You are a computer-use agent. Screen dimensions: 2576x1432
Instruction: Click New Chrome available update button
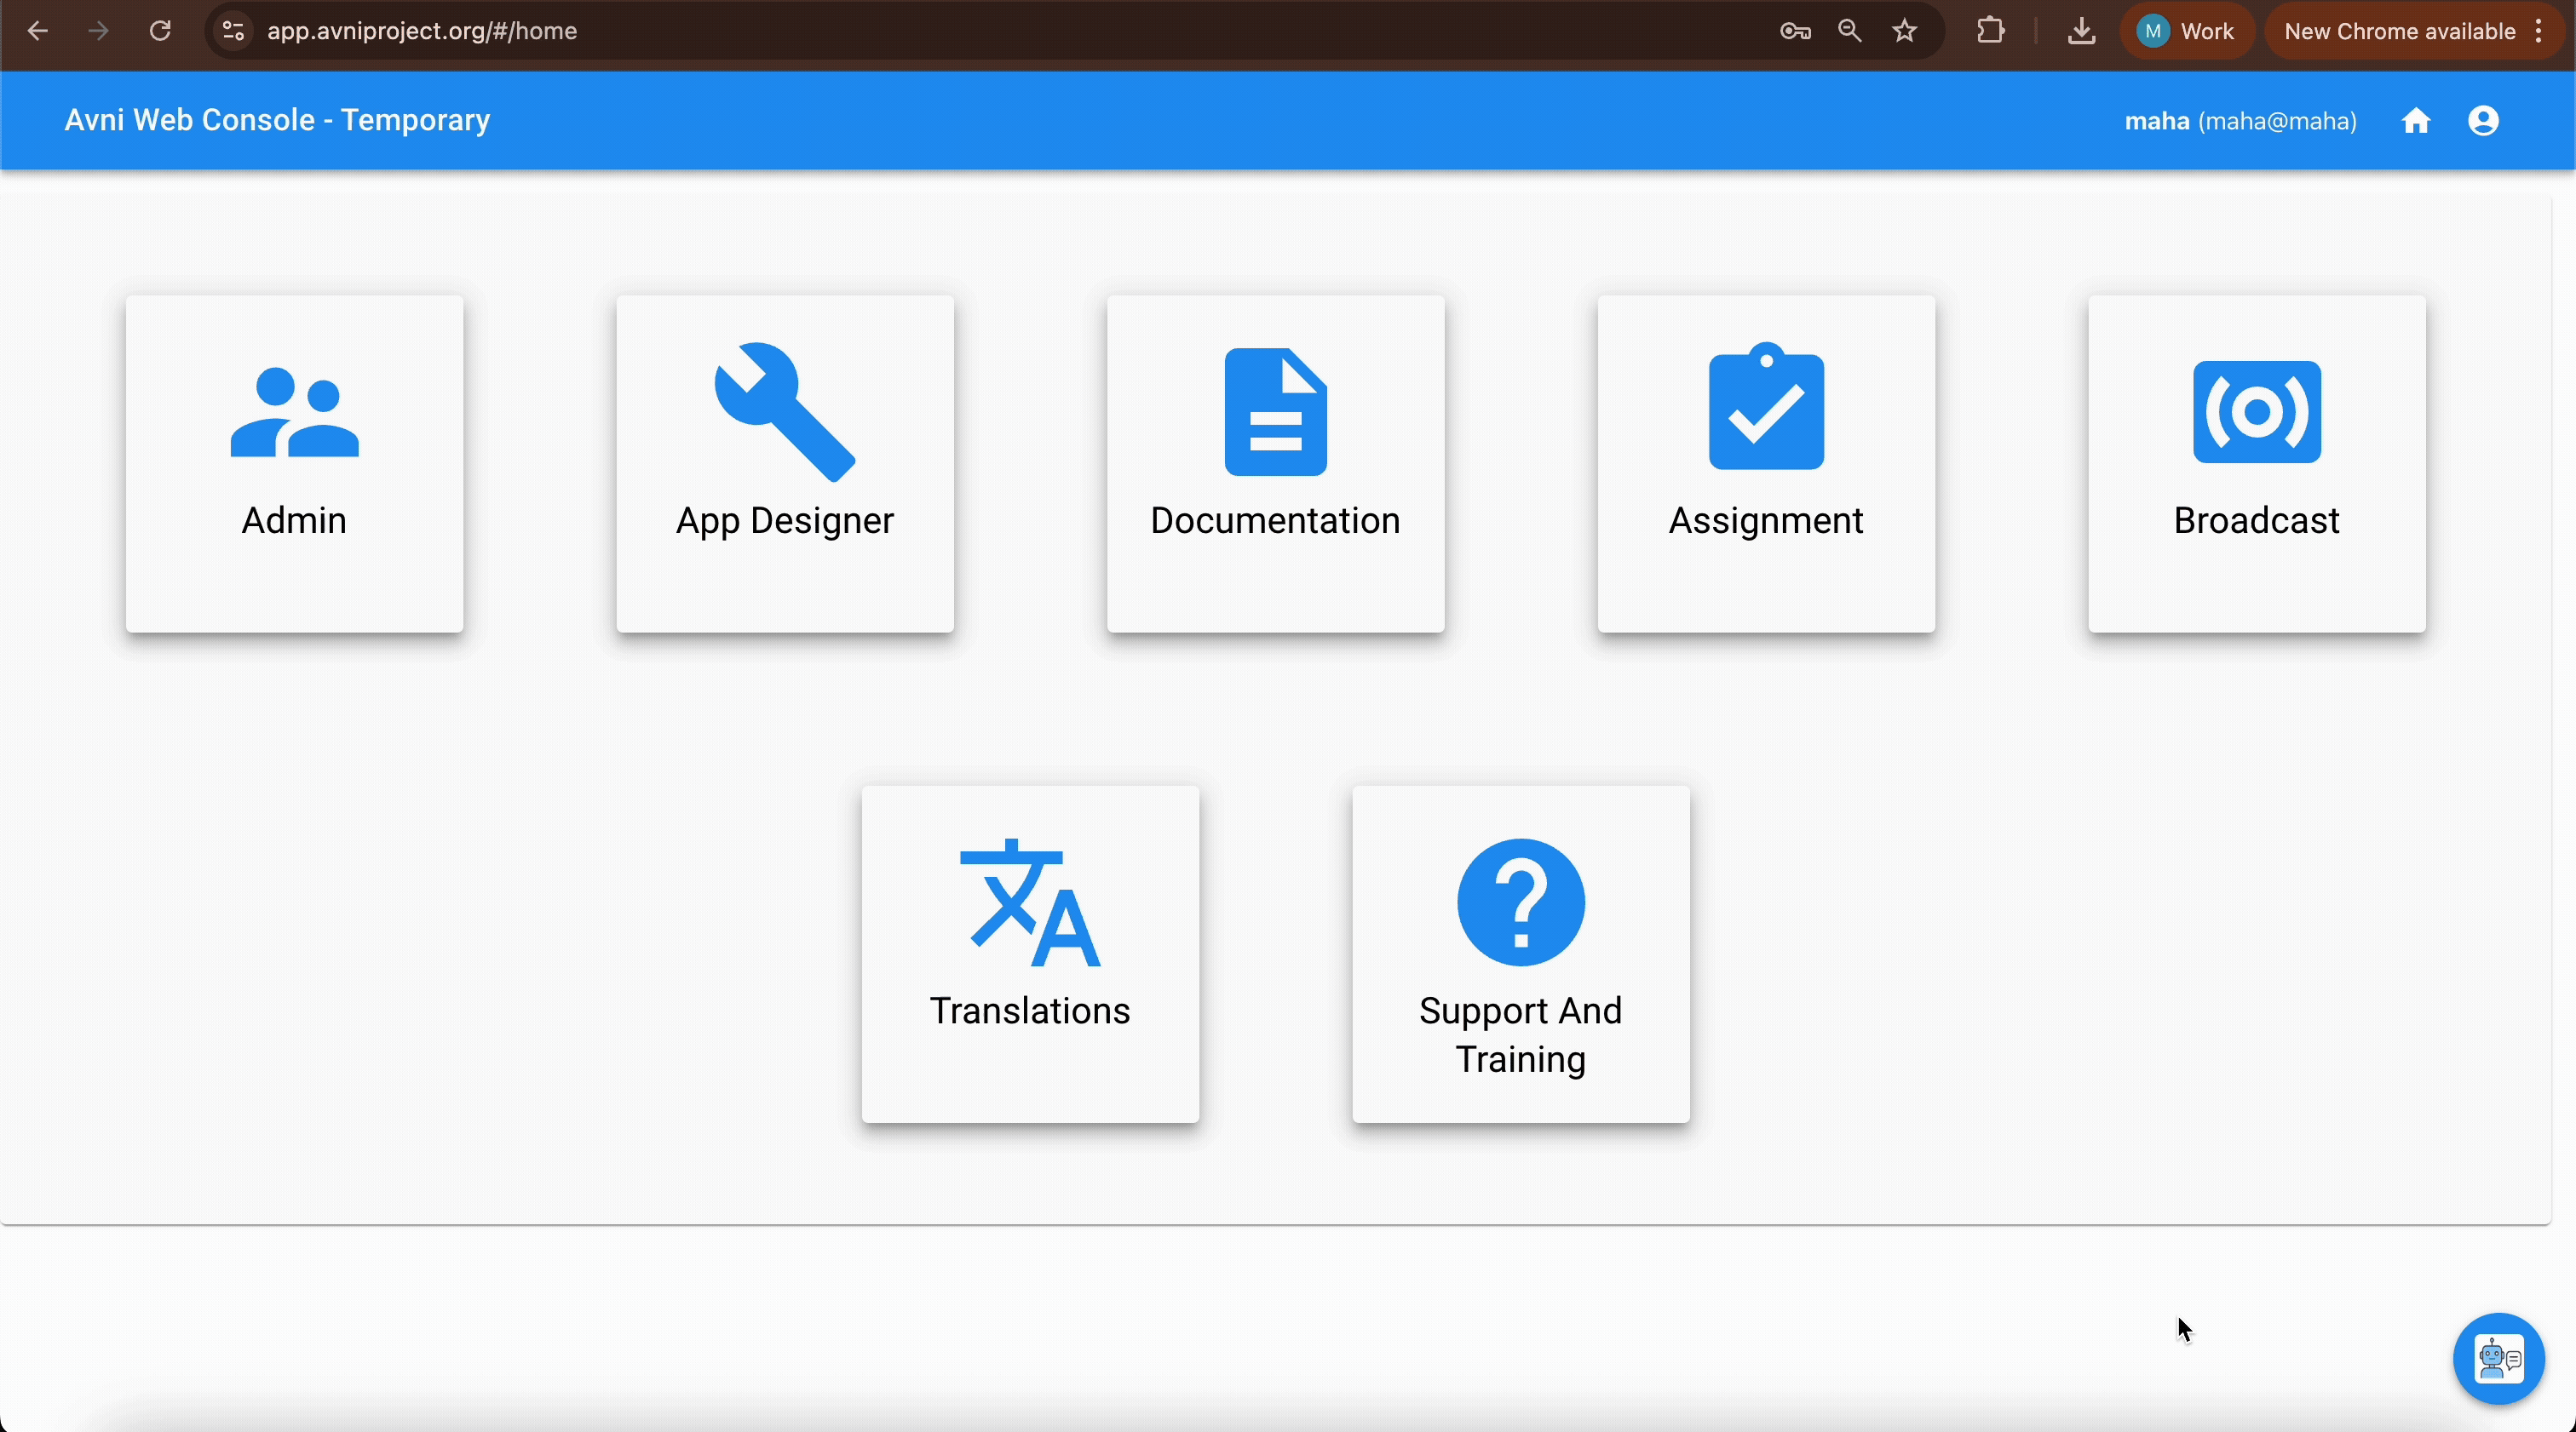2400,31
